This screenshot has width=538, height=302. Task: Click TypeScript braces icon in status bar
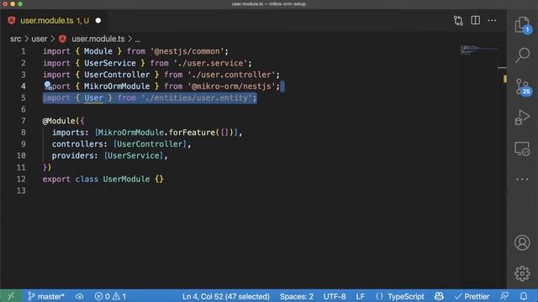379,296
